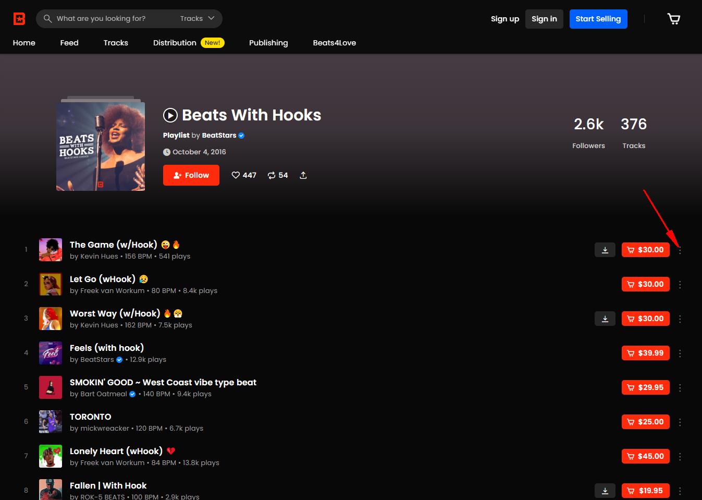The image size is (702, 500).
Task: Open the SMOKIN' GOOD track thumbnail
Action: point(51,387)
